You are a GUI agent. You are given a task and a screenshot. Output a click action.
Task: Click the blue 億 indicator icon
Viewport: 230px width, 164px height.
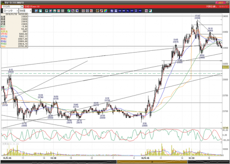point(112,11)
